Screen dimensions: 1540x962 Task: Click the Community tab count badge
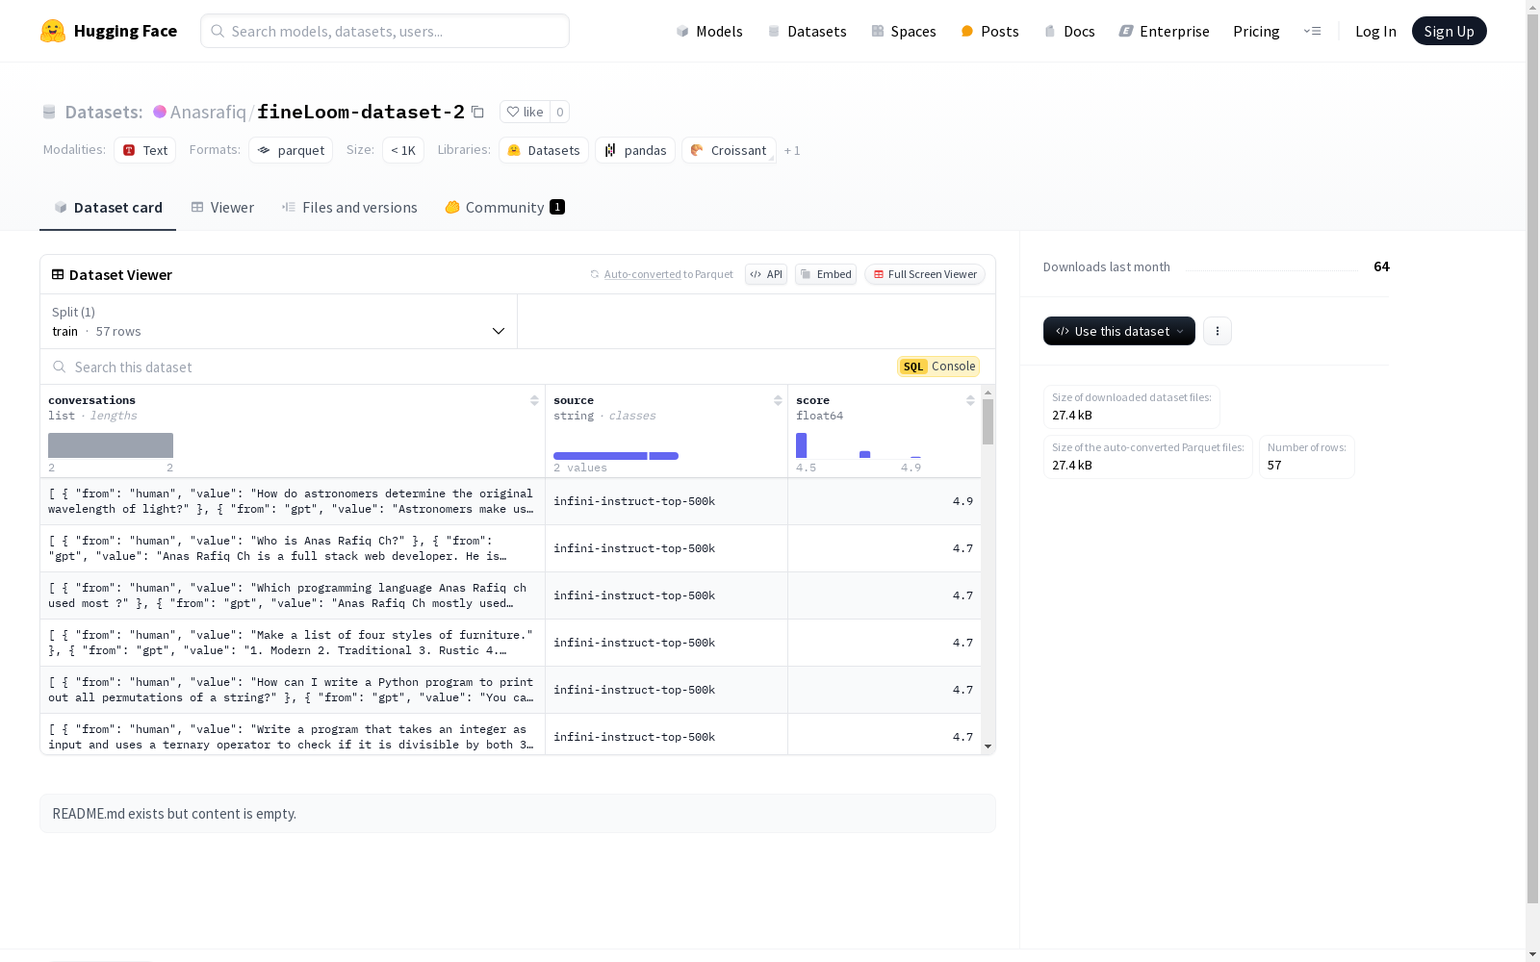point(557,207)
